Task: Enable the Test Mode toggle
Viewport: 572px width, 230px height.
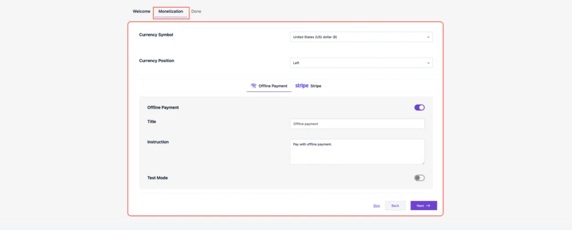Action: coord(420,178)
